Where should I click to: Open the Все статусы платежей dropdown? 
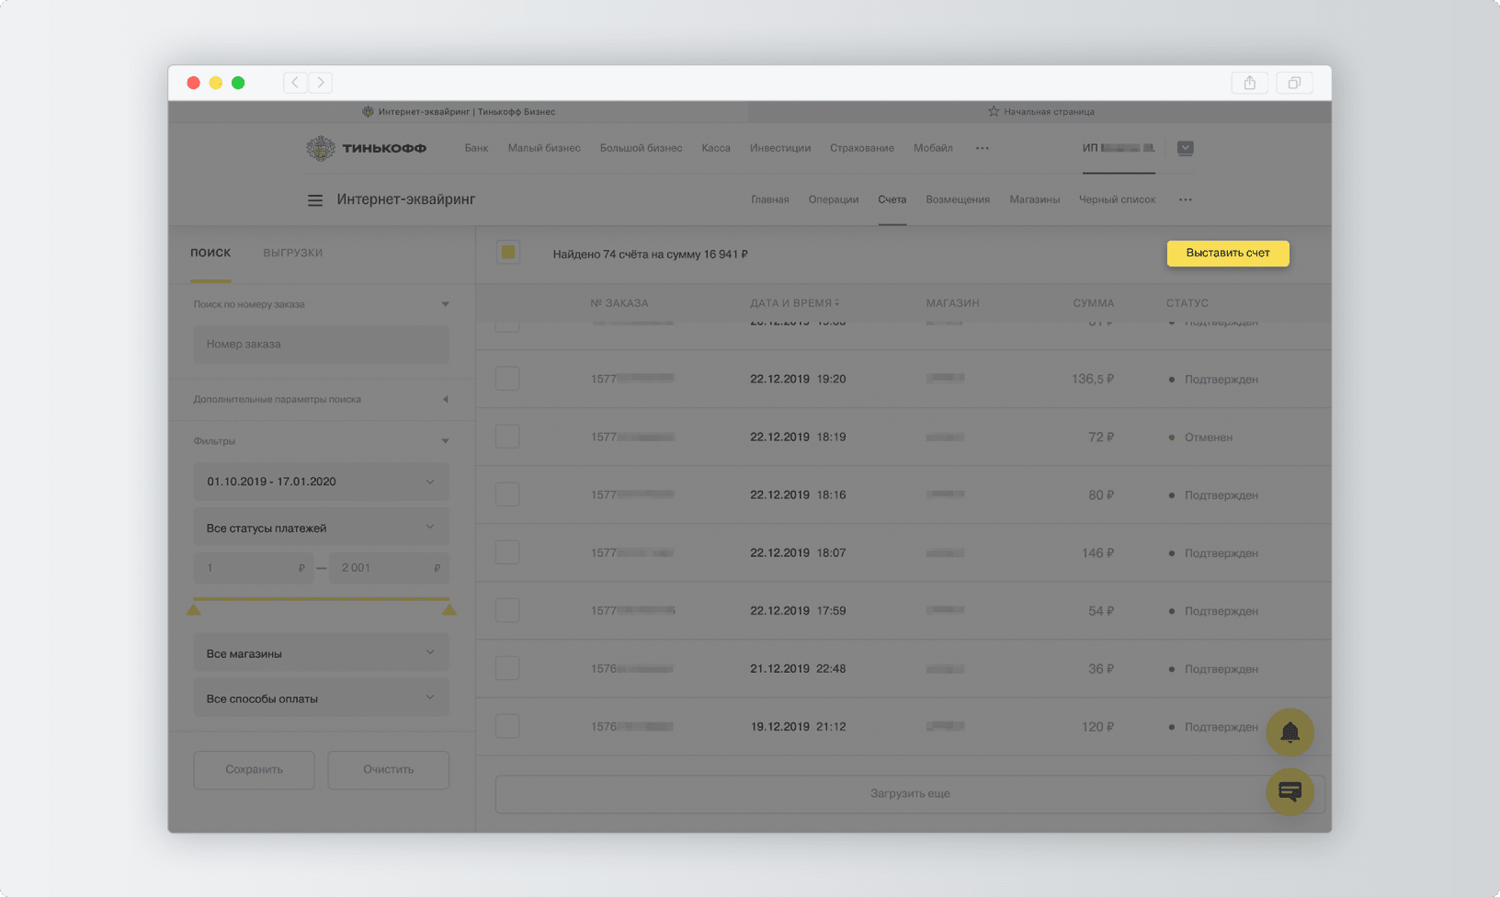pyautogui.click(x=321, y=528)
